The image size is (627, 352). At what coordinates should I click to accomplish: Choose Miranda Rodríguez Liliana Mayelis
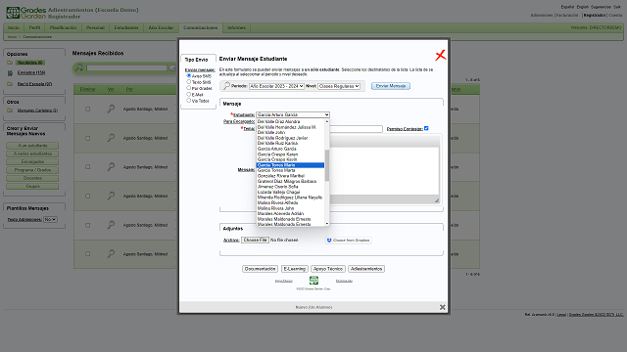pyautogui.click(x=290, y=198)
